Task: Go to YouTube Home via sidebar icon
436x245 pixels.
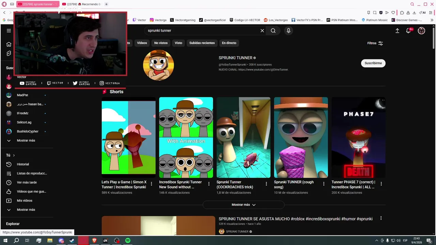Action: coord(9,44)
